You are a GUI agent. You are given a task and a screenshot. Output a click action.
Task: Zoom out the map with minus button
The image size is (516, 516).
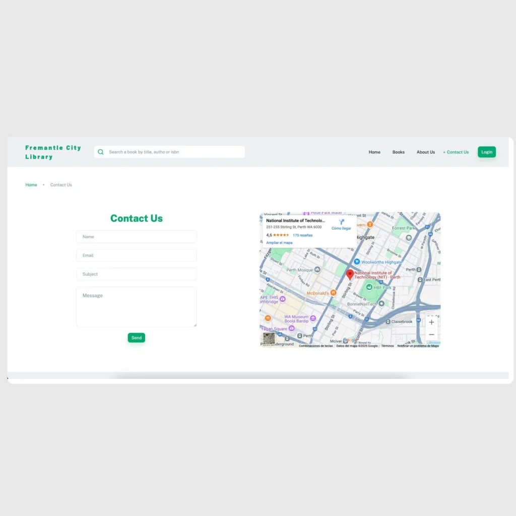pyautogui.click(x=431, y=335)
